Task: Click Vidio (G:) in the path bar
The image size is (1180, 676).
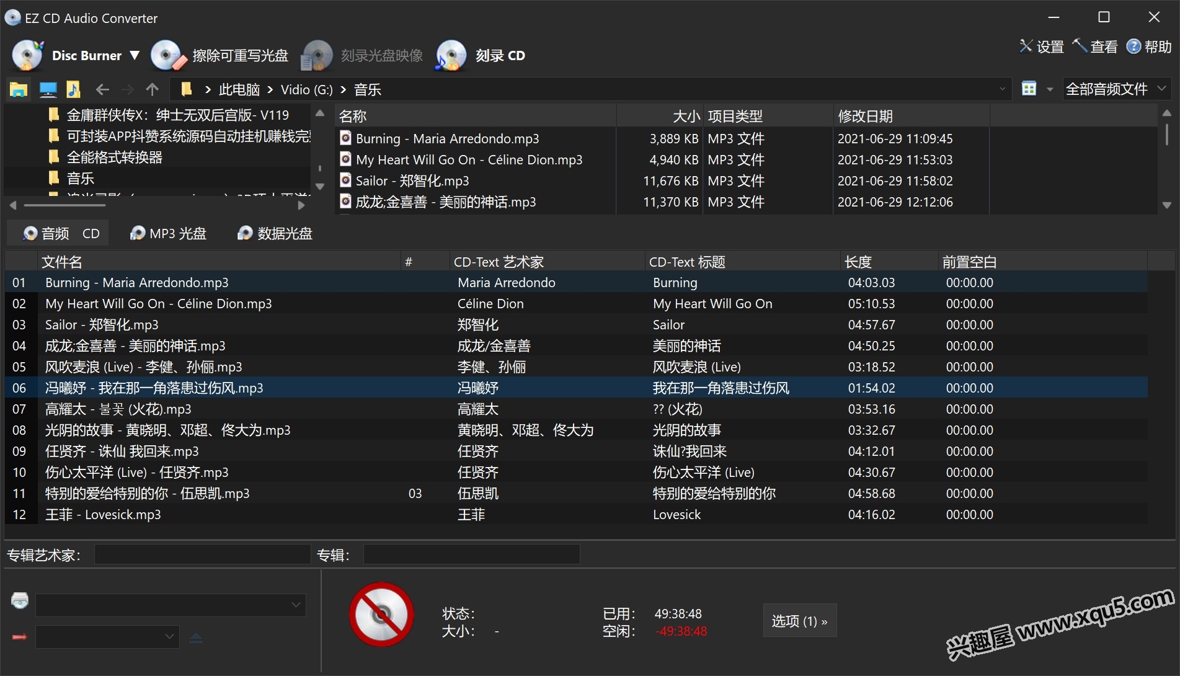Action: click(307, 89)
